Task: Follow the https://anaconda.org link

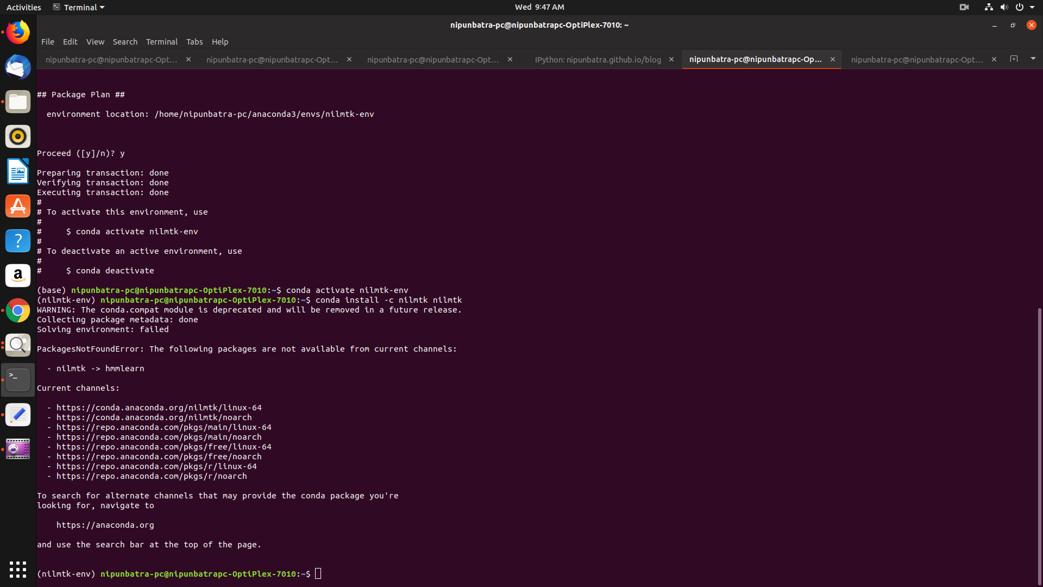Action: coord(105,524)
